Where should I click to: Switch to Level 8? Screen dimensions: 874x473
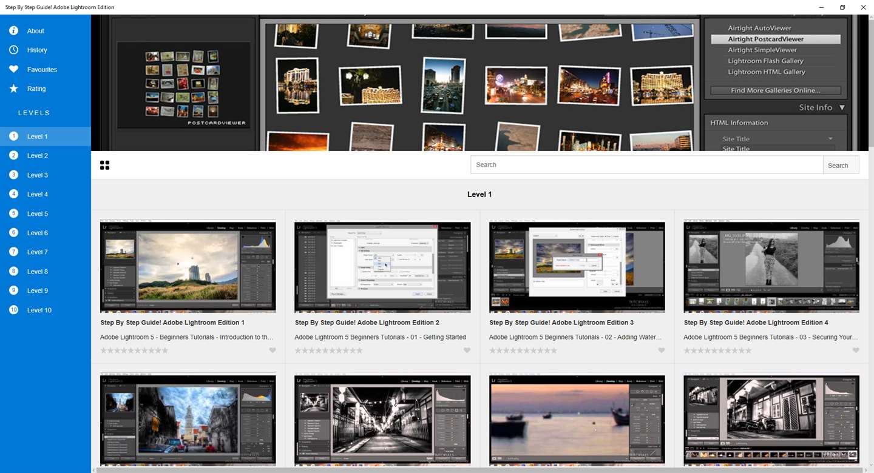[x=46, y=271]
